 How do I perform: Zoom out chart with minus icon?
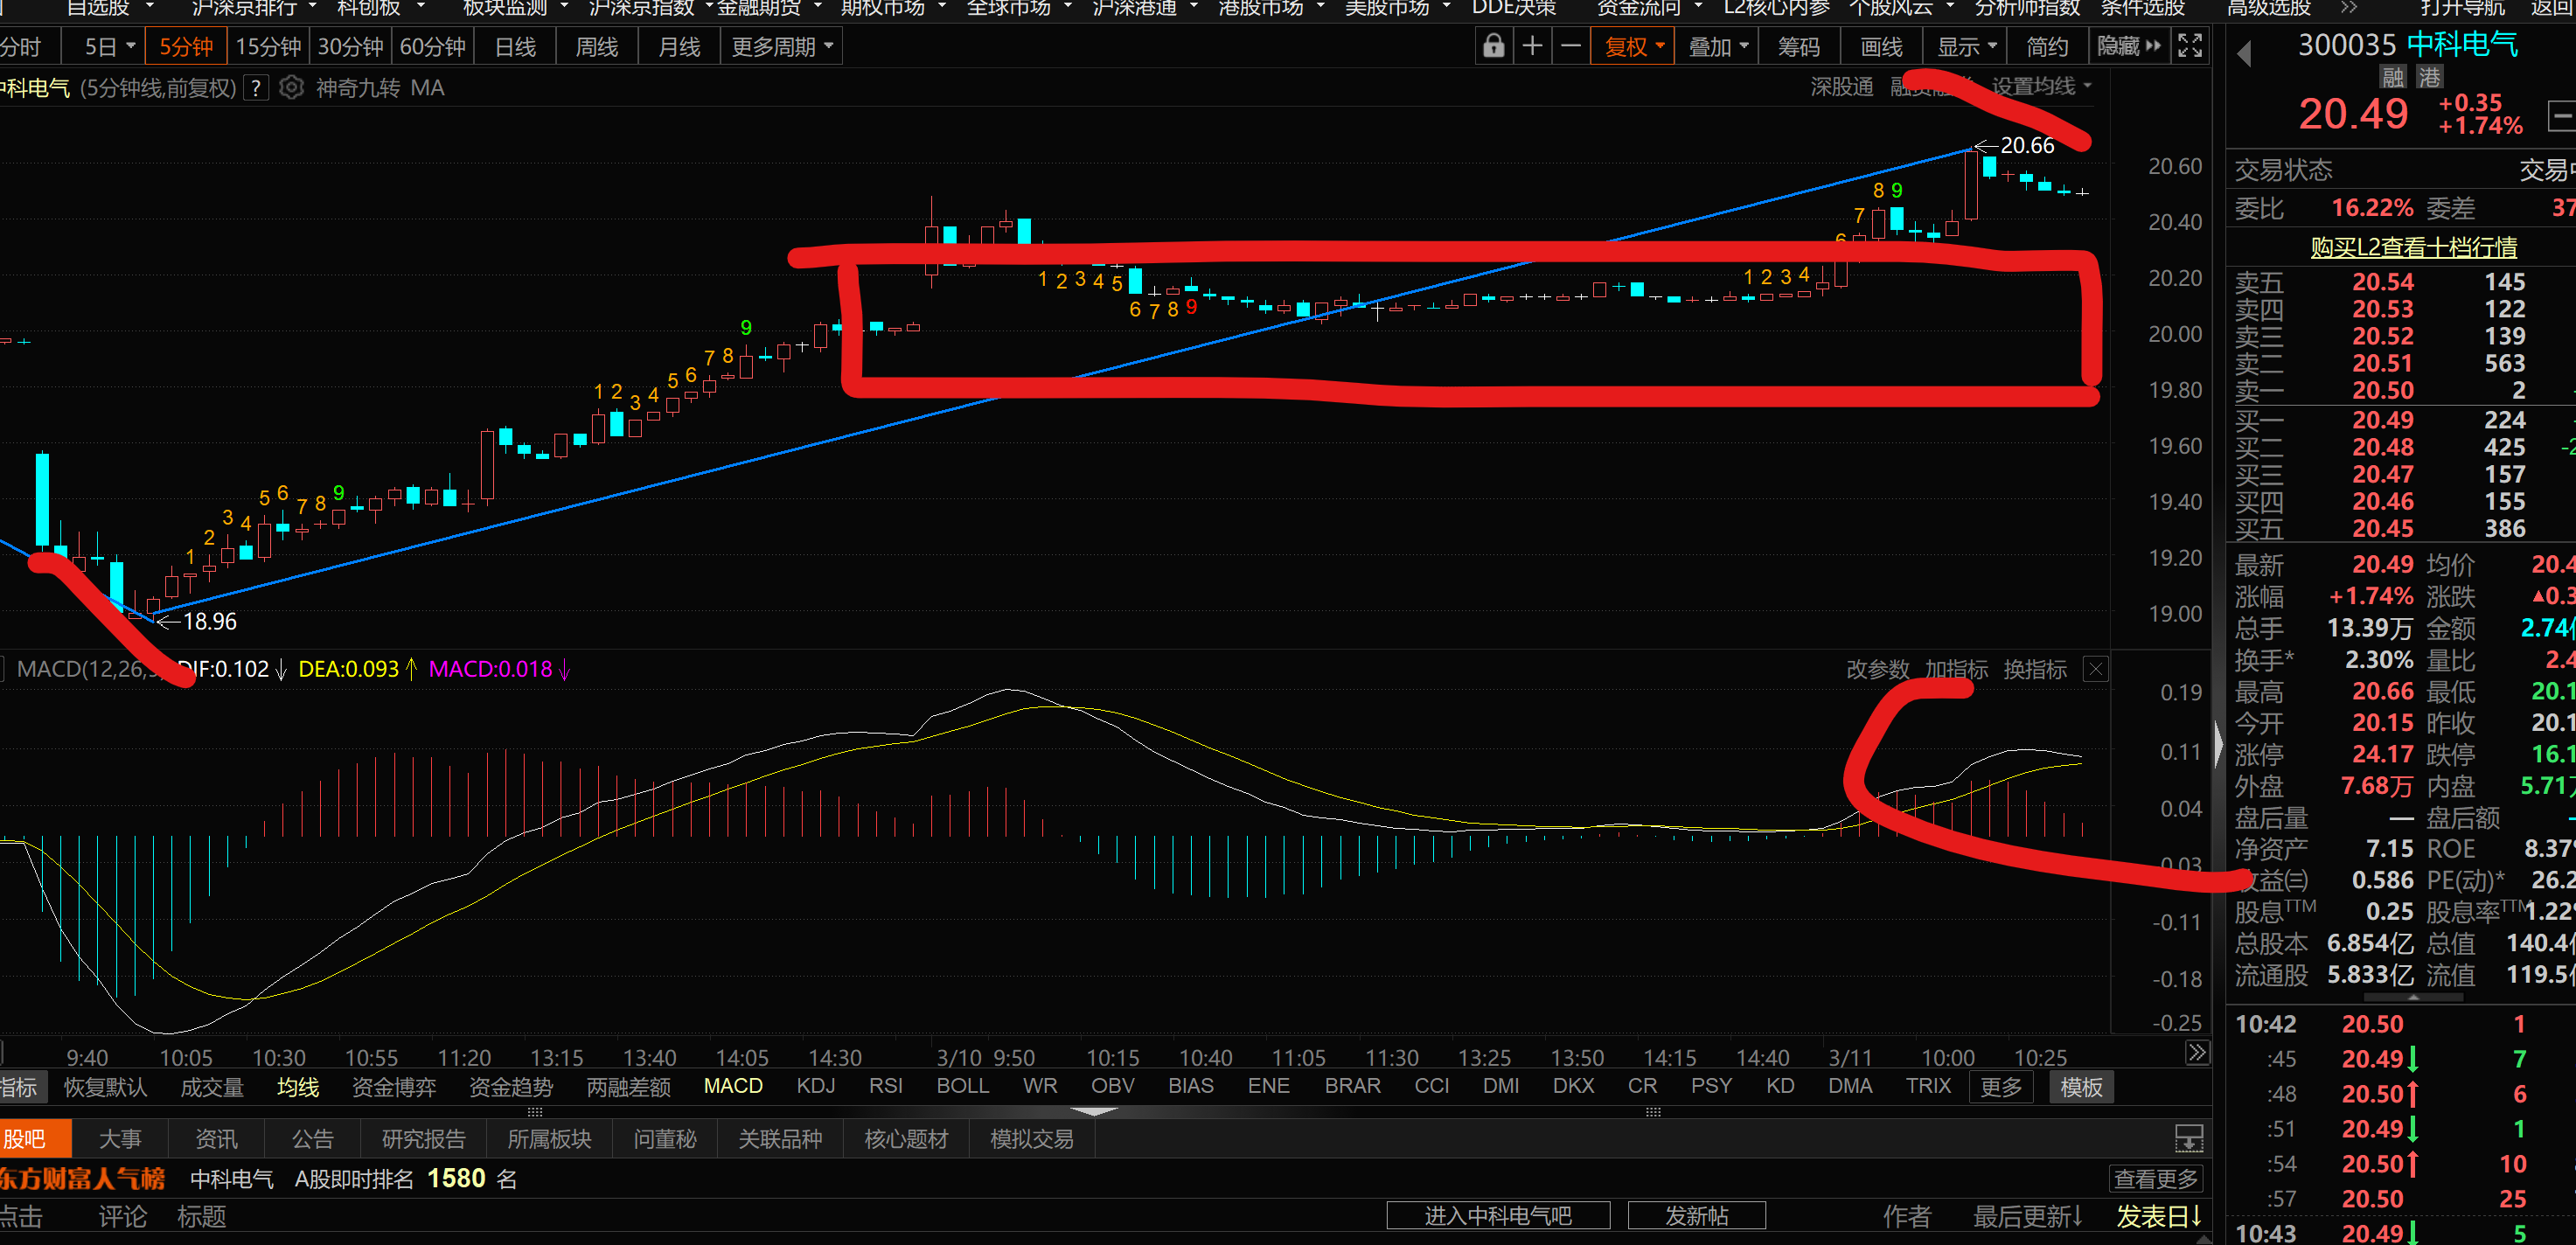click(1571, 46)
